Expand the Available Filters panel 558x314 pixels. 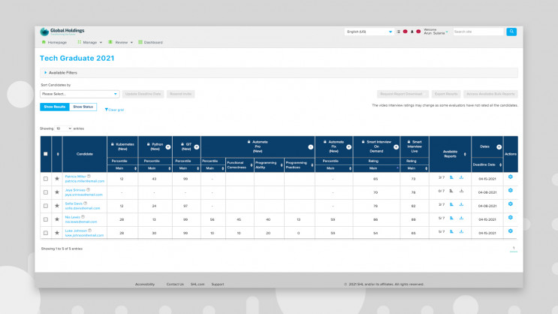point(279,73)
